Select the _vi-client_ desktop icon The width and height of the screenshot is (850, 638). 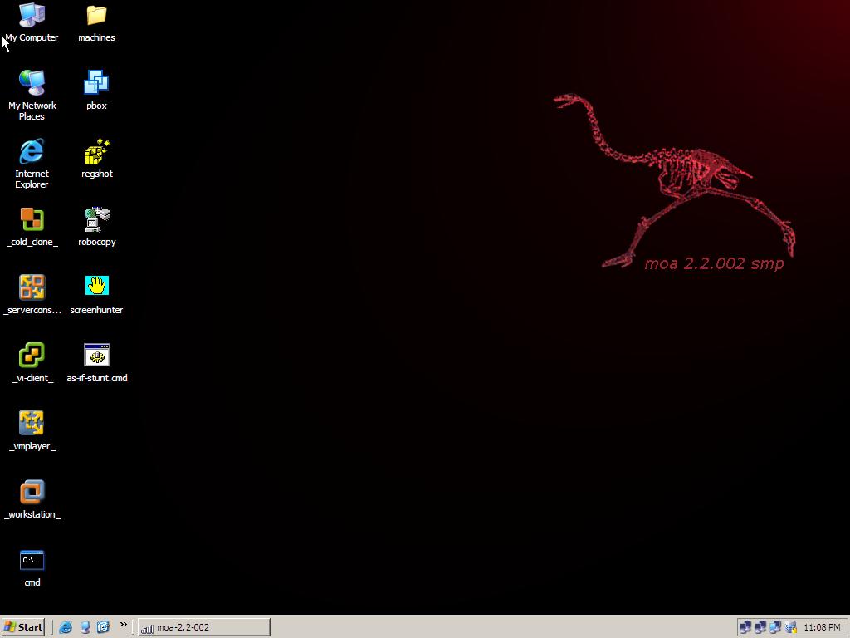click(x=32, y=356)
